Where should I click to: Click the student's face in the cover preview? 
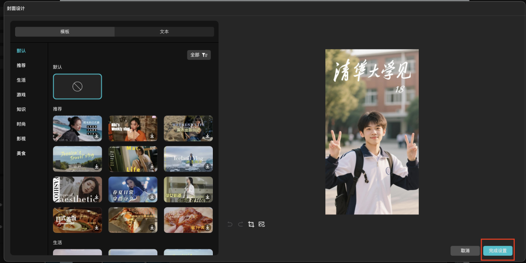point(373,129)
